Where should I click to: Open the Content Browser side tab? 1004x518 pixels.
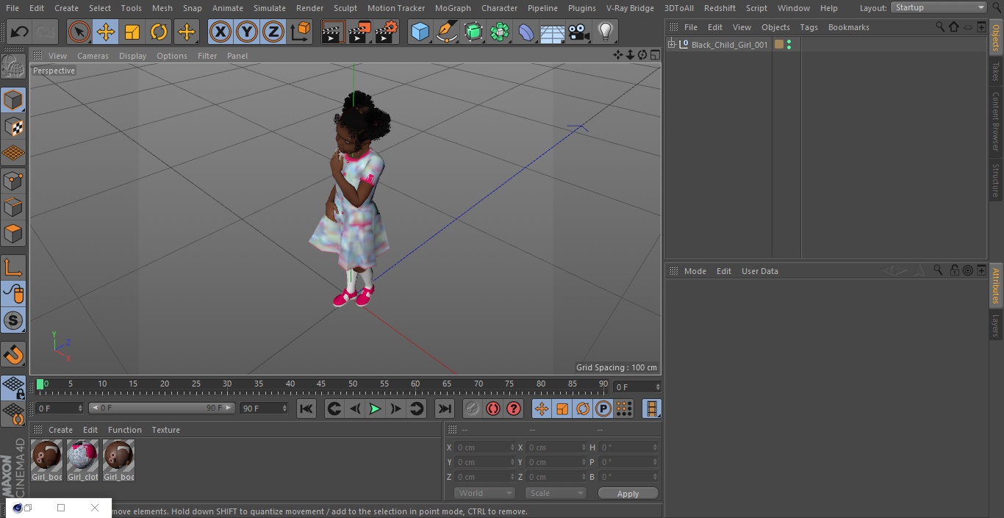[996, 121]
